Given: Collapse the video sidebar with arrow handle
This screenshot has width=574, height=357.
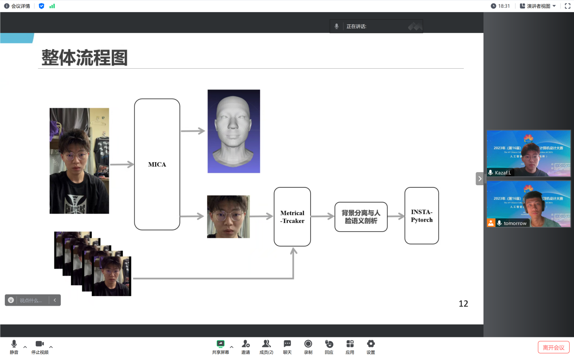Looking at the screenshot, I should [480, 179].
